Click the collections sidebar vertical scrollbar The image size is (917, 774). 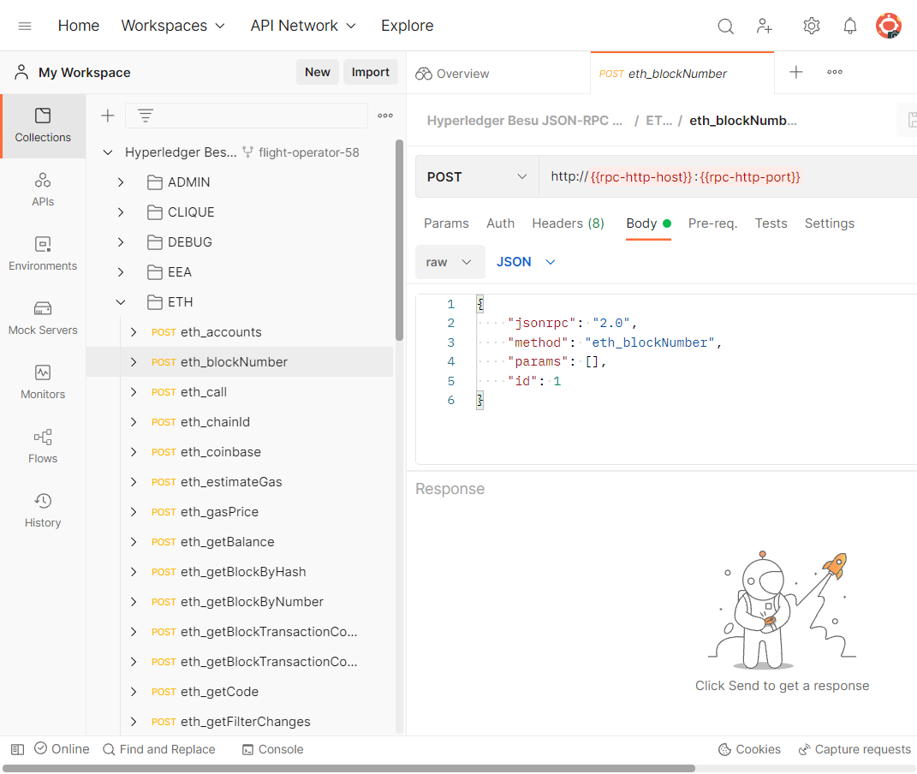pos(400,240)
